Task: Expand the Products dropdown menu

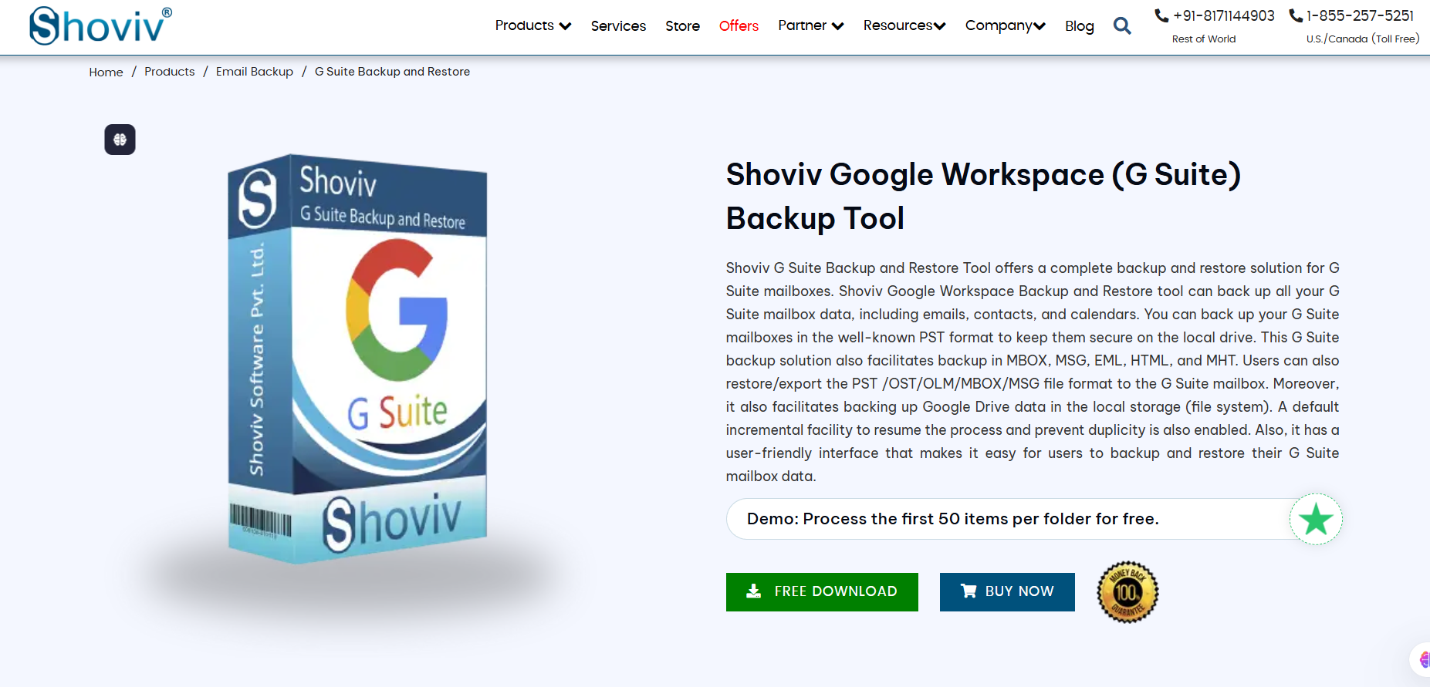Action: coord(532,25)
